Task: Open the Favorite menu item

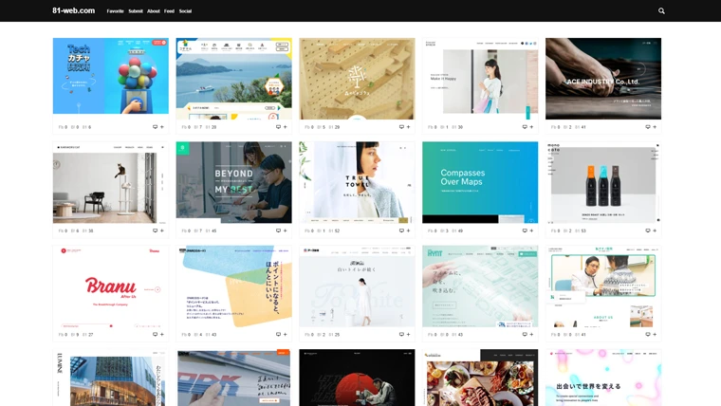Action: tap(115, 11)
